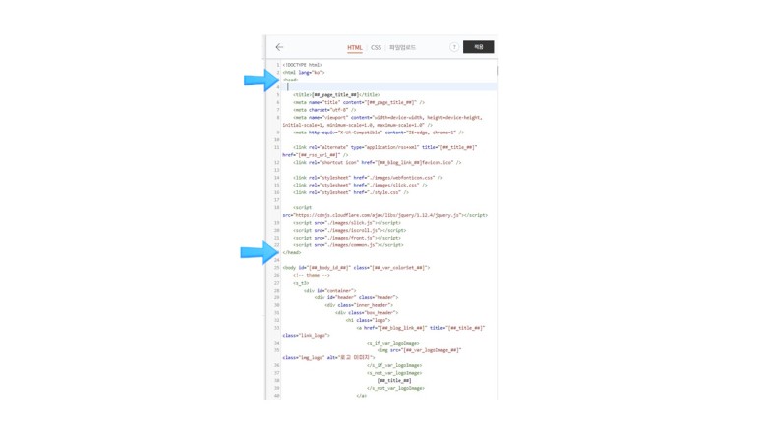
Task: Grab the editor's vertical scrollbar thumb
Action: [x=497, y=71]
